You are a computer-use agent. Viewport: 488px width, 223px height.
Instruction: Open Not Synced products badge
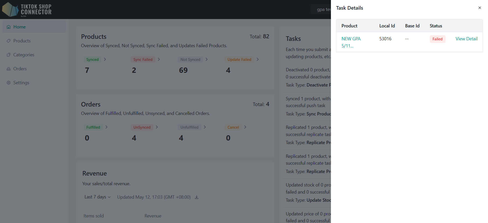point(190,60)
